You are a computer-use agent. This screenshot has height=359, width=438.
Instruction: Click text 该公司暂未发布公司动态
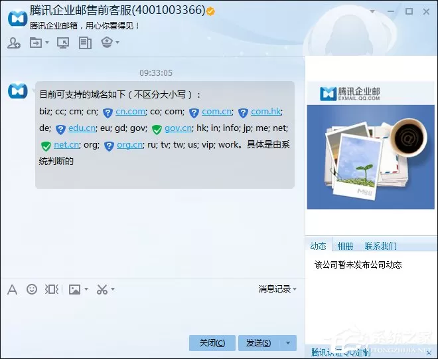(x=358, y=265)
